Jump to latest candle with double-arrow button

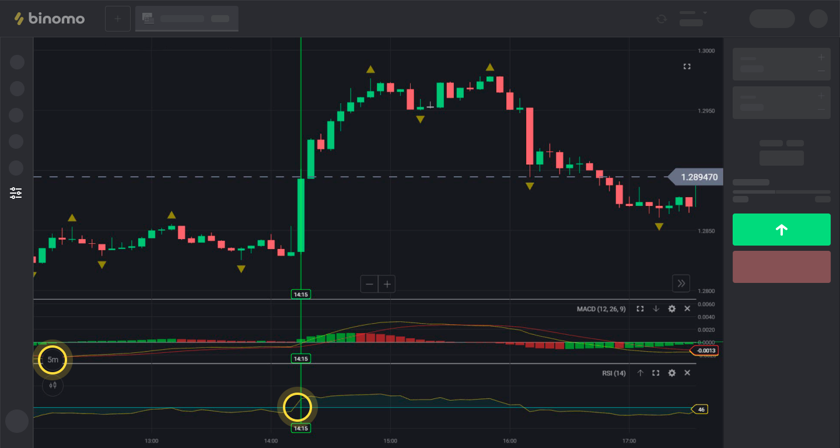pos(681,283)
